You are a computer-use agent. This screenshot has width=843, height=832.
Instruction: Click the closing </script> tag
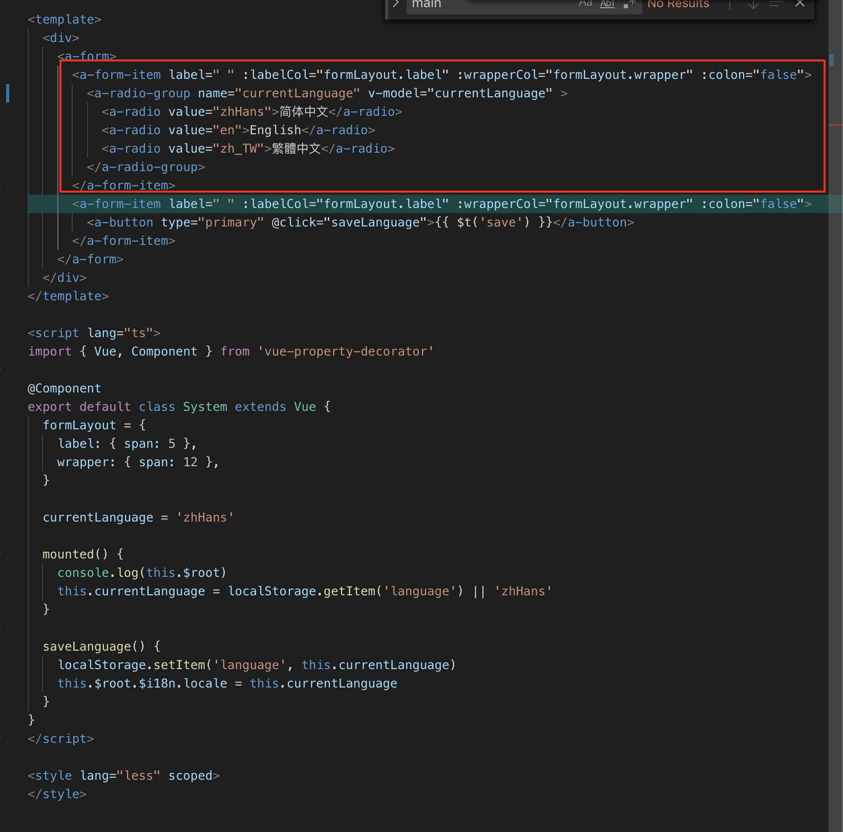[61, 739]
